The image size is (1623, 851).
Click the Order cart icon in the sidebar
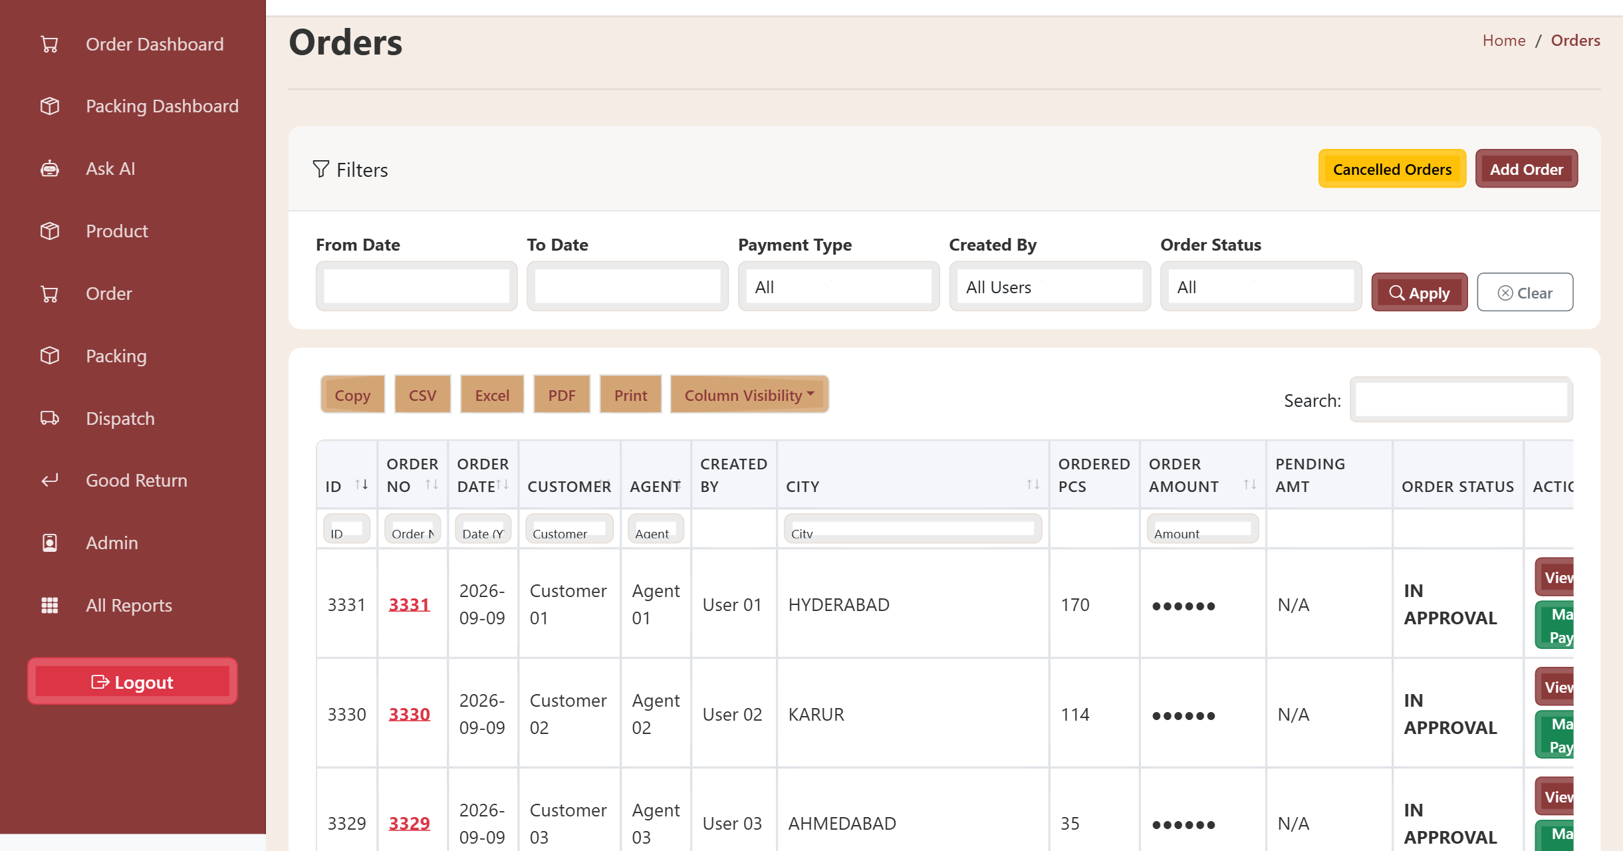(x=50, y=294)
